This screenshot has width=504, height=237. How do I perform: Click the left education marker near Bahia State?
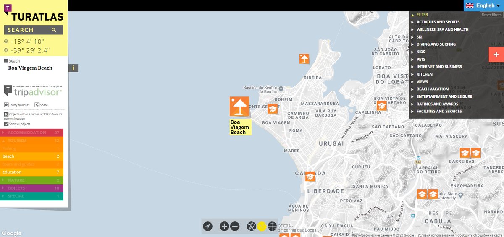[422, 194]
